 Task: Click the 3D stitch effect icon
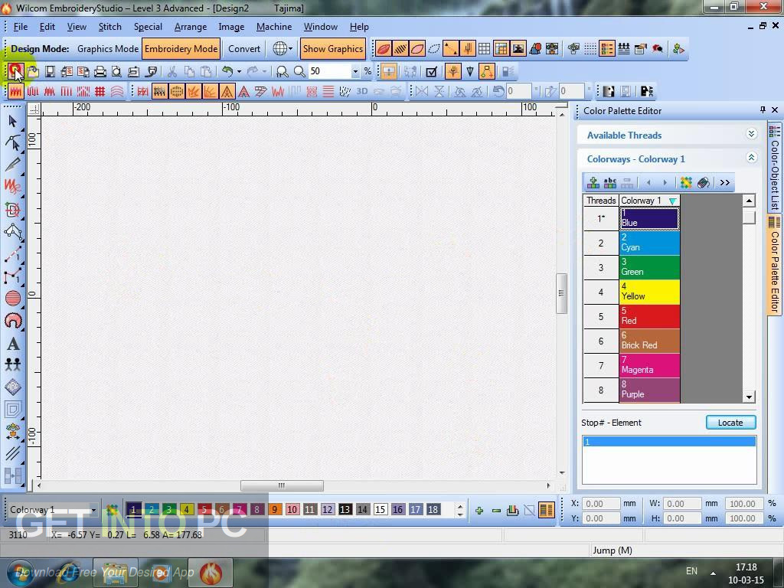coord(361,92)
